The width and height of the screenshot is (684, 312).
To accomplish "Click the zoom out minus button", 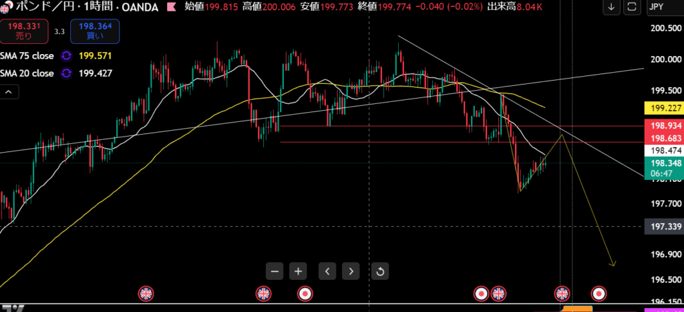I will 275,271.
